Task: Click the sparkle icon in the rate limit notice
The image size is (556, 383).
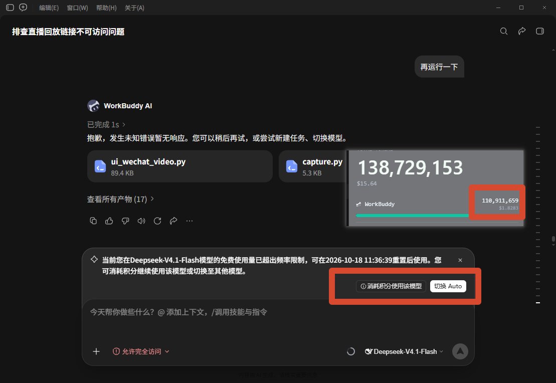Action: (x=94, y=259)
